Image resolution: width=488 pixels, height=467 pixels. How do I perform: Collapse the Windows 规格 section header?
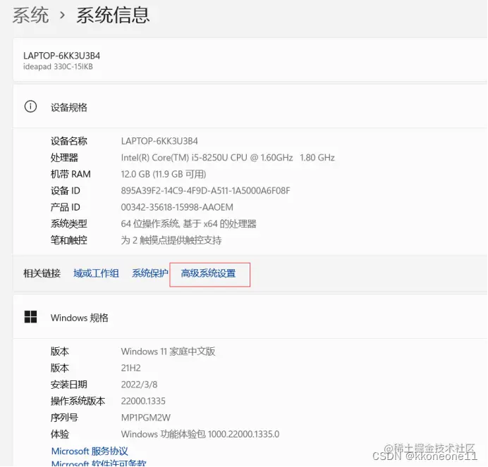(250, 317)
